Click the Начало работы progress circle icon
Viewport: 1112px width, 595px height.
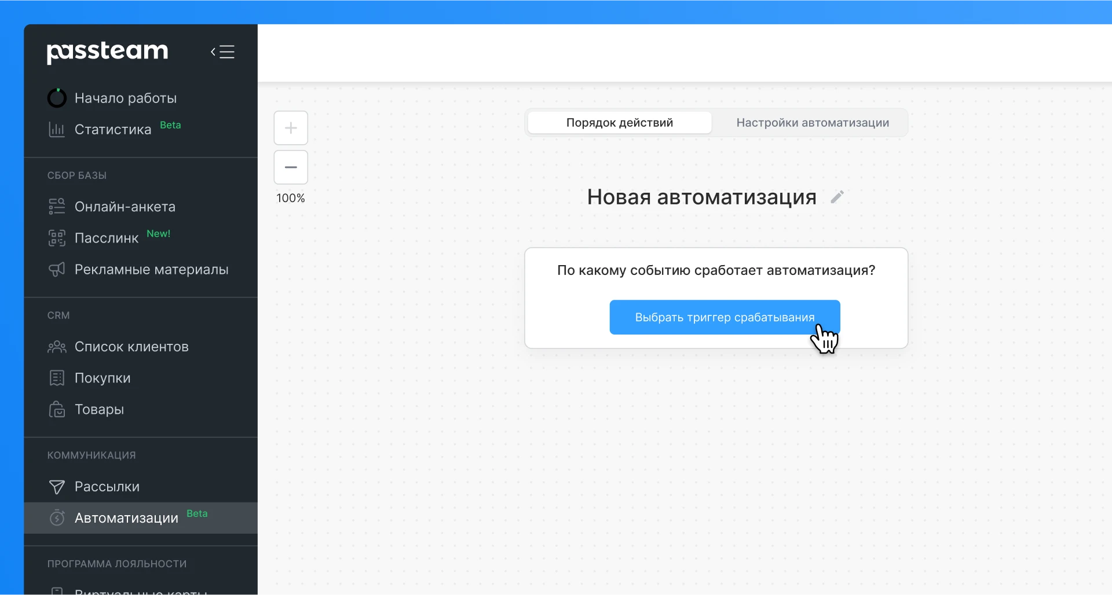[57, 98]
